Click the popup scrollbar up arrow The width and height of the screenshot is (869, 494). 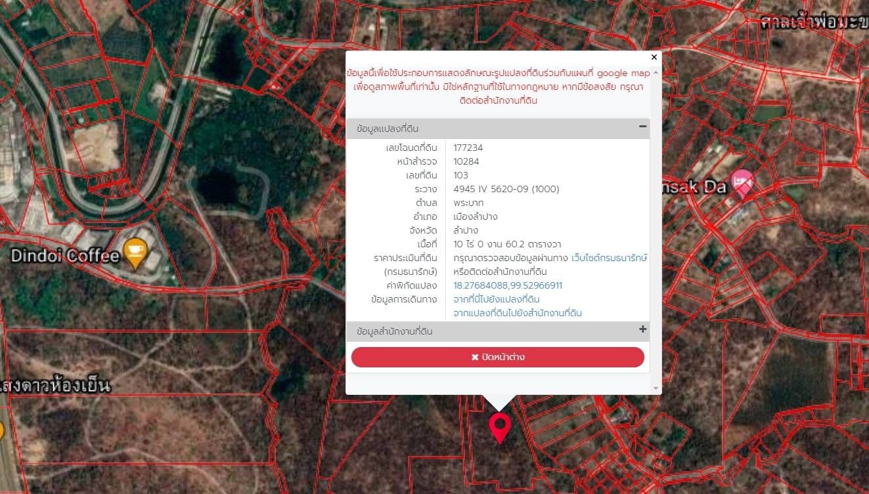(656, 72)
